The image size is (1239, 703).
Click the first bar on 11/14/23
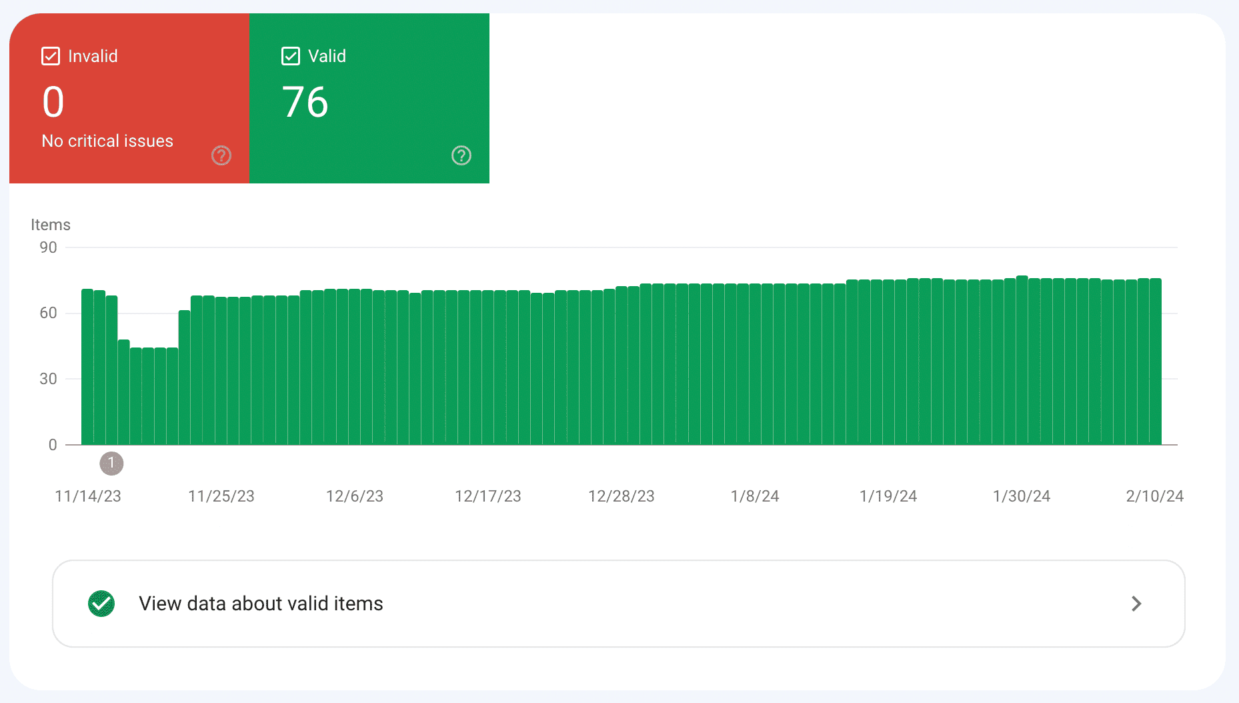(87, 367)
